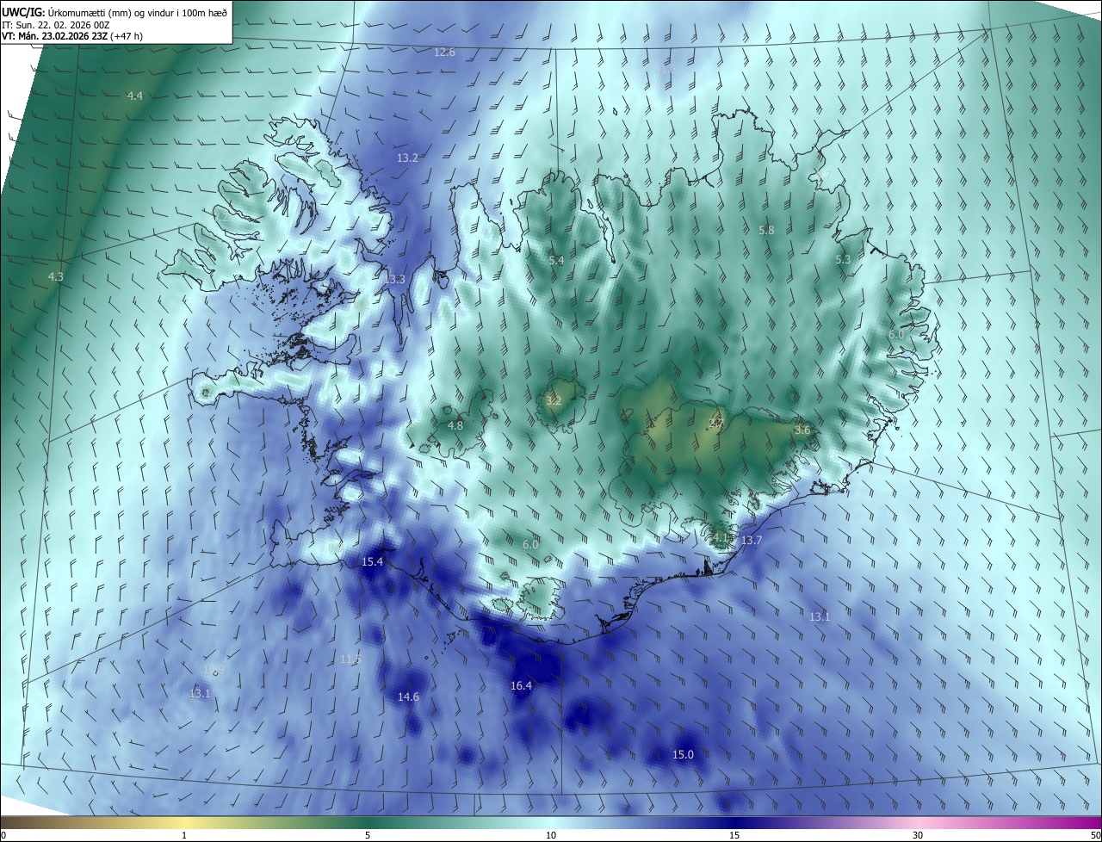Click the 0 tick on the color scale

3,835
